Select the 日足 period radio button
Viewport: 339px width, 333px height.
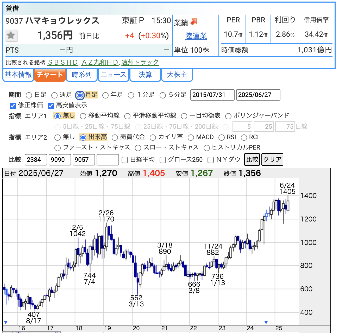[29, 95]
